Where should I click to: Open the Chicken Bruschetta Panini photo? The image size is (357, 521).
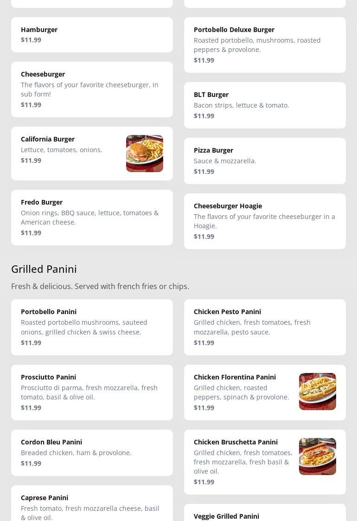click(318, 456)
